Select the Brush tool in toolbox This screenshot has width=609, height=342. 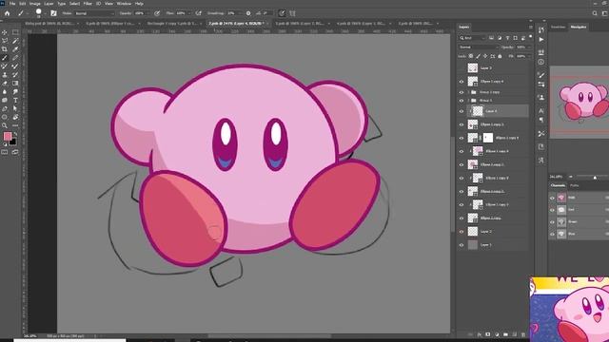point(5,58)
